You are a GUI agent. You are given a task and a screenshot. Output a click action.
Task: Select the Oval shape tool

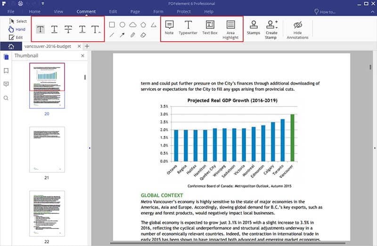tap(123, 25)
